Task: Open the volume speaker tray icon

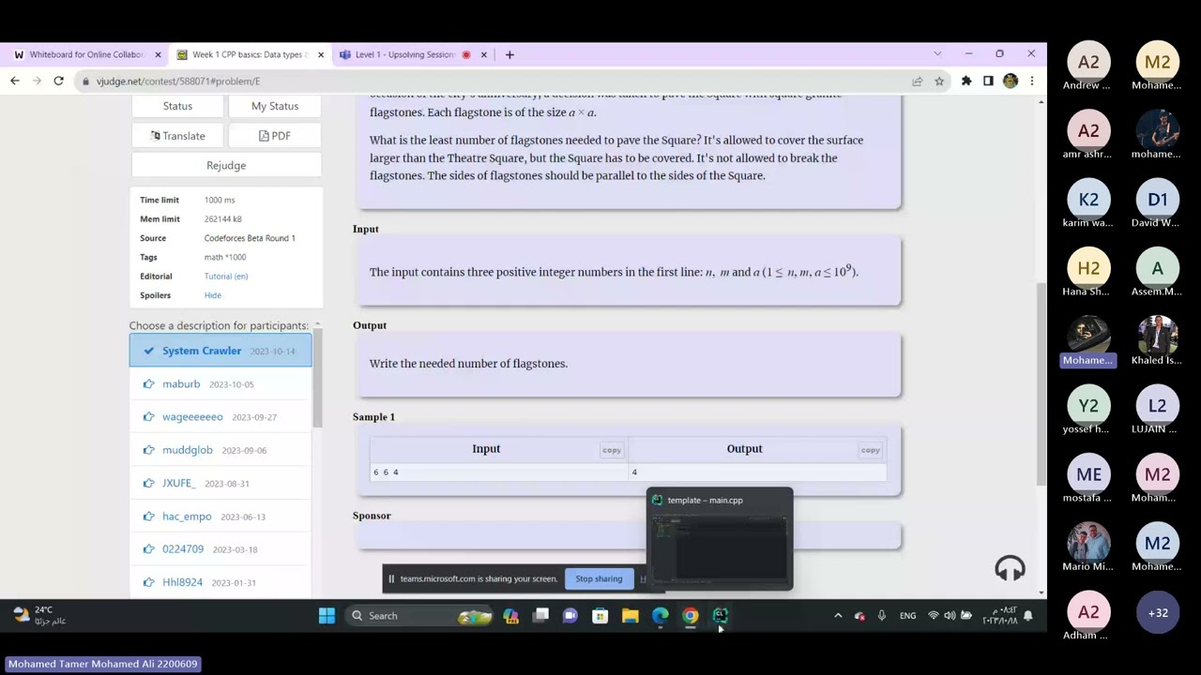Action: (x=950, y=616)
